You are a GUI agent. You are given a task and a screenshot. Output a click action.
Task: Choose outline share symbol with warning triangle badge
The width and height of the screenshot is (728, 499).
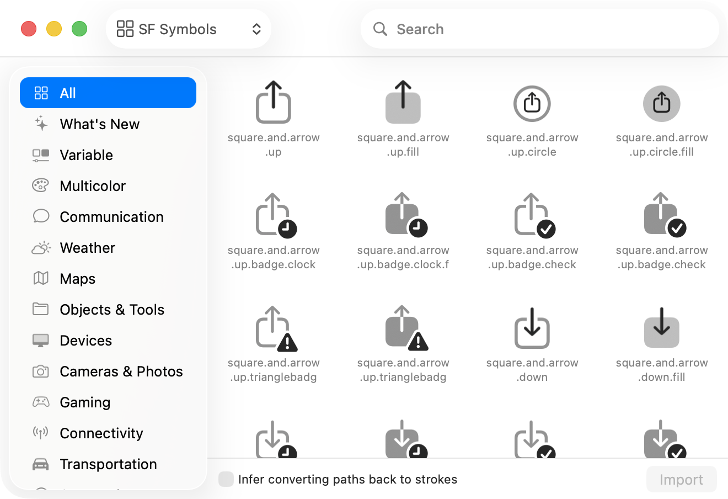(276, 328)
